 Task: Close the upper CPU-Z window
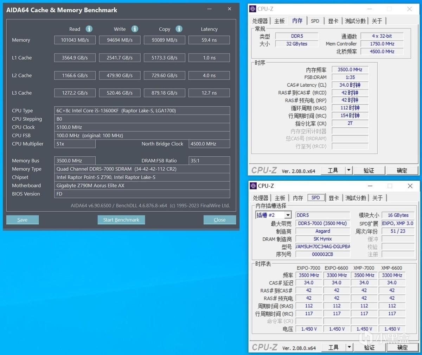tap(410, 9)
